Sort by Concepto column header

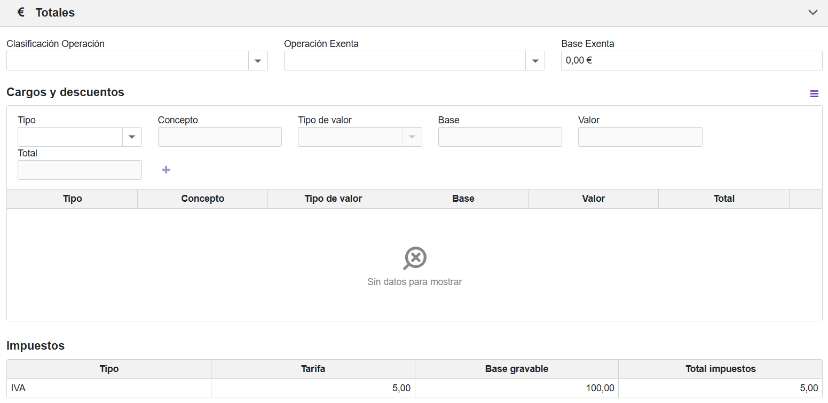pos(203,199)
